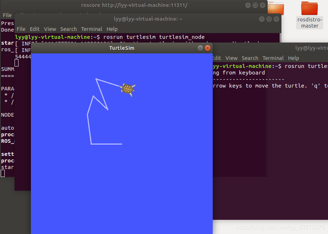This screenshot has height=234, width=328.
Task: Open View menu in keyboard teleop terminal
Action: [231, 58]
